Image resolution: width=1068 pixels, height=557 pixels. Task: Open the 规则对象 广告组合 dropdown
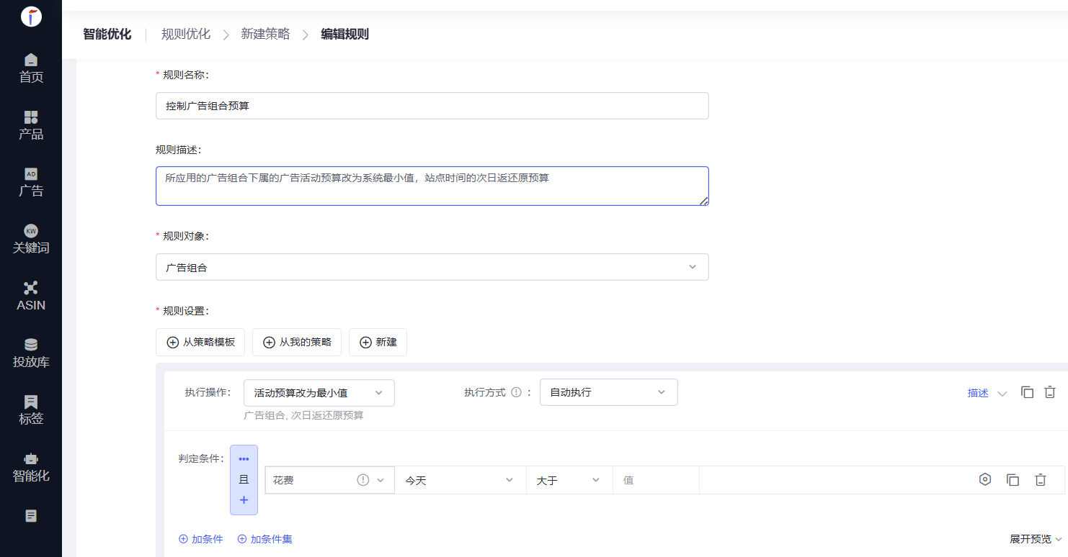(x=432, y=267)
